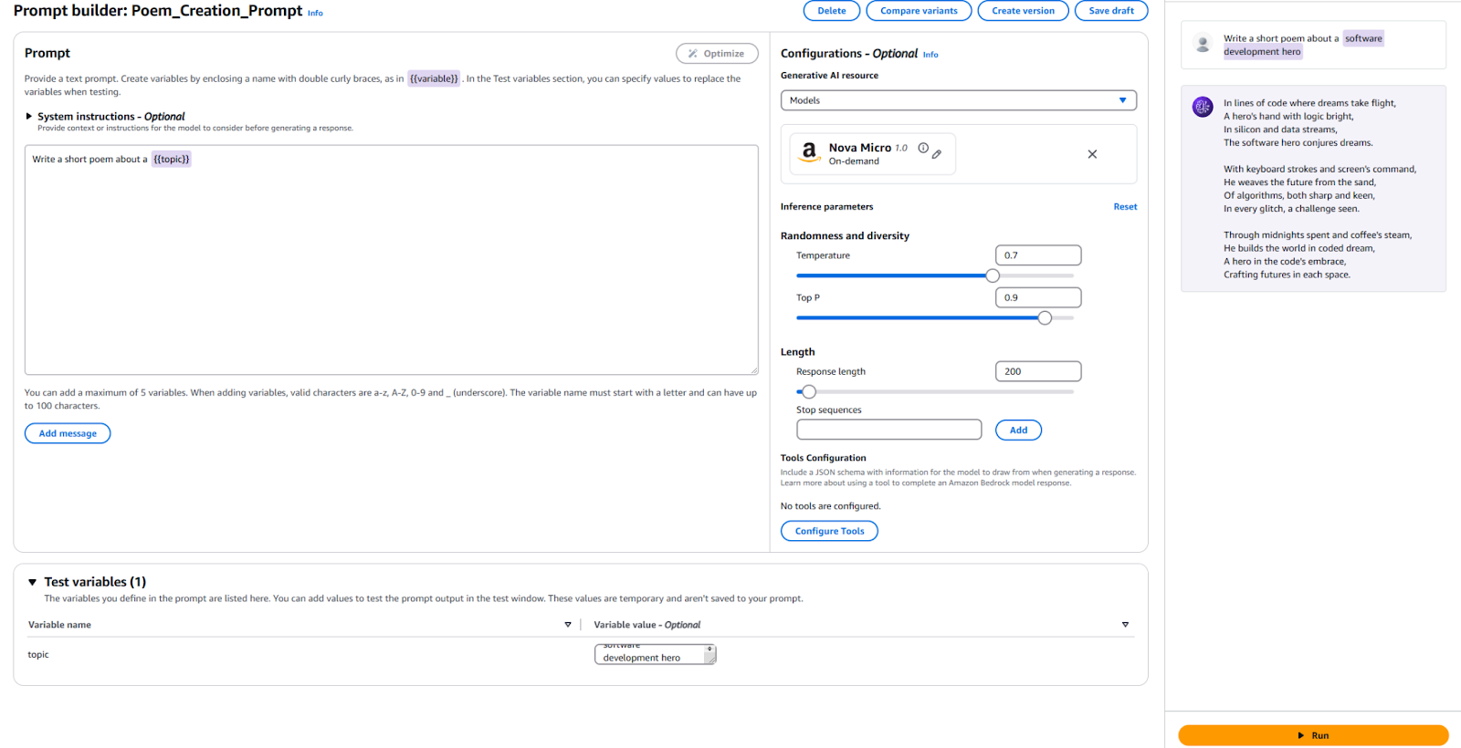
Task: Click the topic variable value field
Action: [656, 654]
